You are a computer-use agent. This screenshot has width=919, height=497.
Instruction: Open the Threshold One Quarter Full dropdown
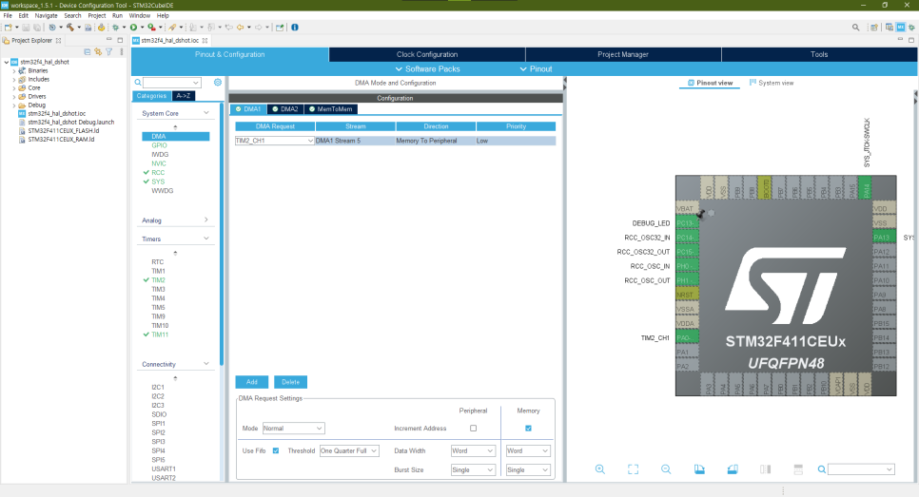pyautogui.click(x=349, y=450)
